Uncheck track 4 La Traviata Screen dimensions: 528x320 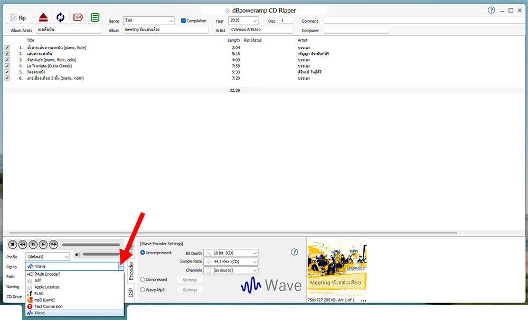pyautogui.click(x=7, y=66)
